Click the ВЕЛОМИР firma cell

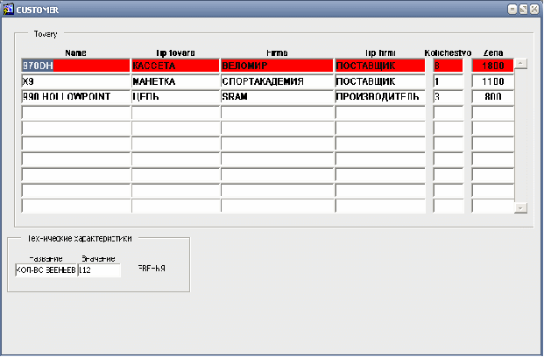coord(277,66)
